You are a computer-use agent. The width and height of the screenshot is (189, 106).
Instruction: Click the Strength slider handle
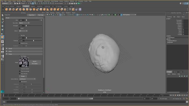26,26
